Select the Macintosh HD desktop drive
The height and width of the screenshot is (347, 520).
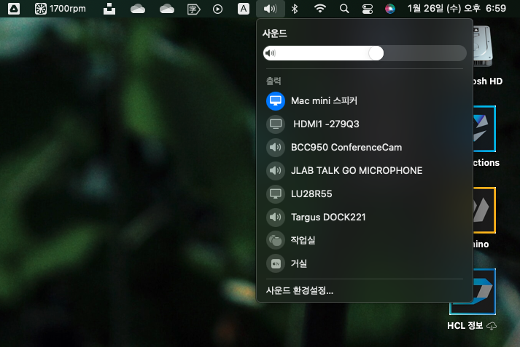pos(484,47)
